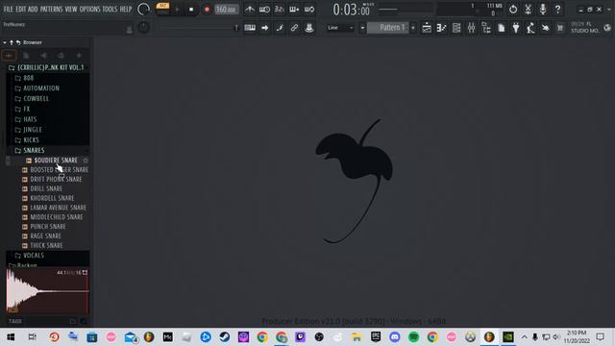
Task: Select the Browser current project tab
Action: pyautogui.click(x=26, y=56)
